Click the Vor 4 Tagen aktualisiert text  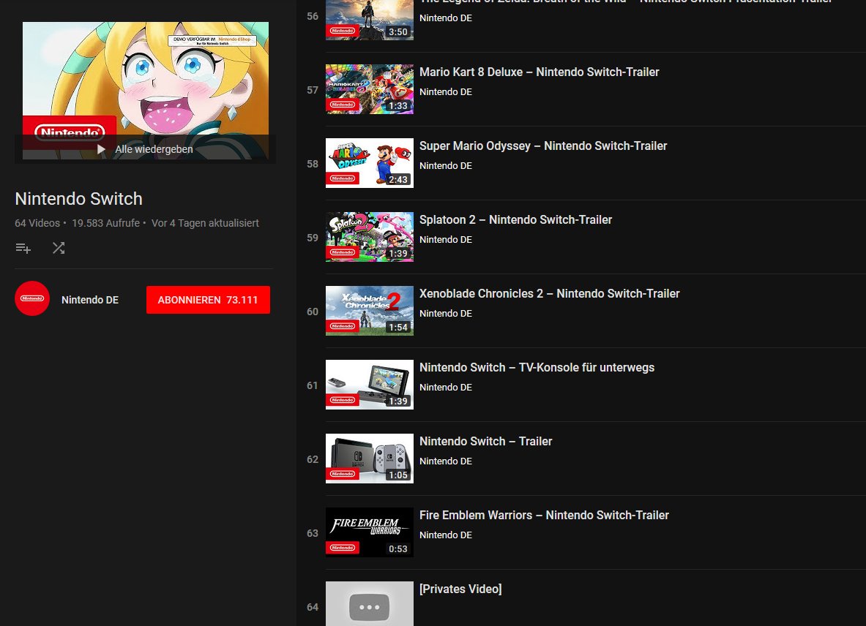pyautogui.click(x=205, y=223)
